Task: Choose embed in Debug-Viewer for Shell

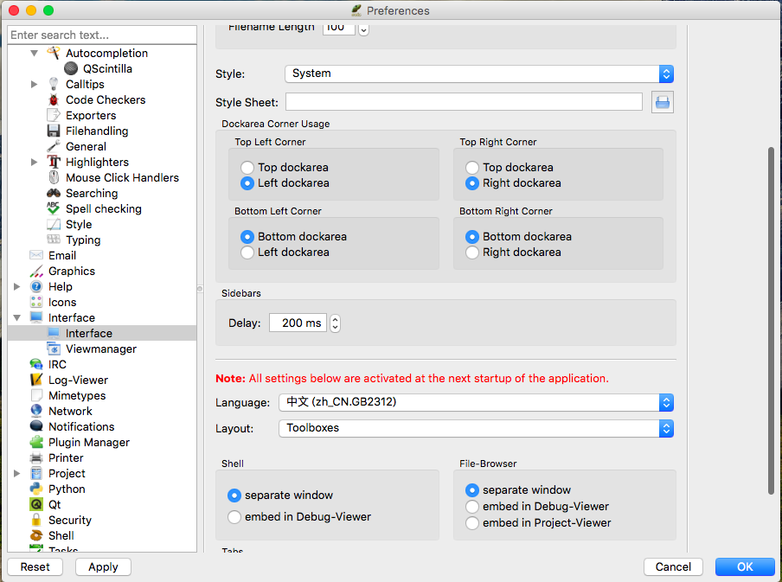Action: coord(234,517)
